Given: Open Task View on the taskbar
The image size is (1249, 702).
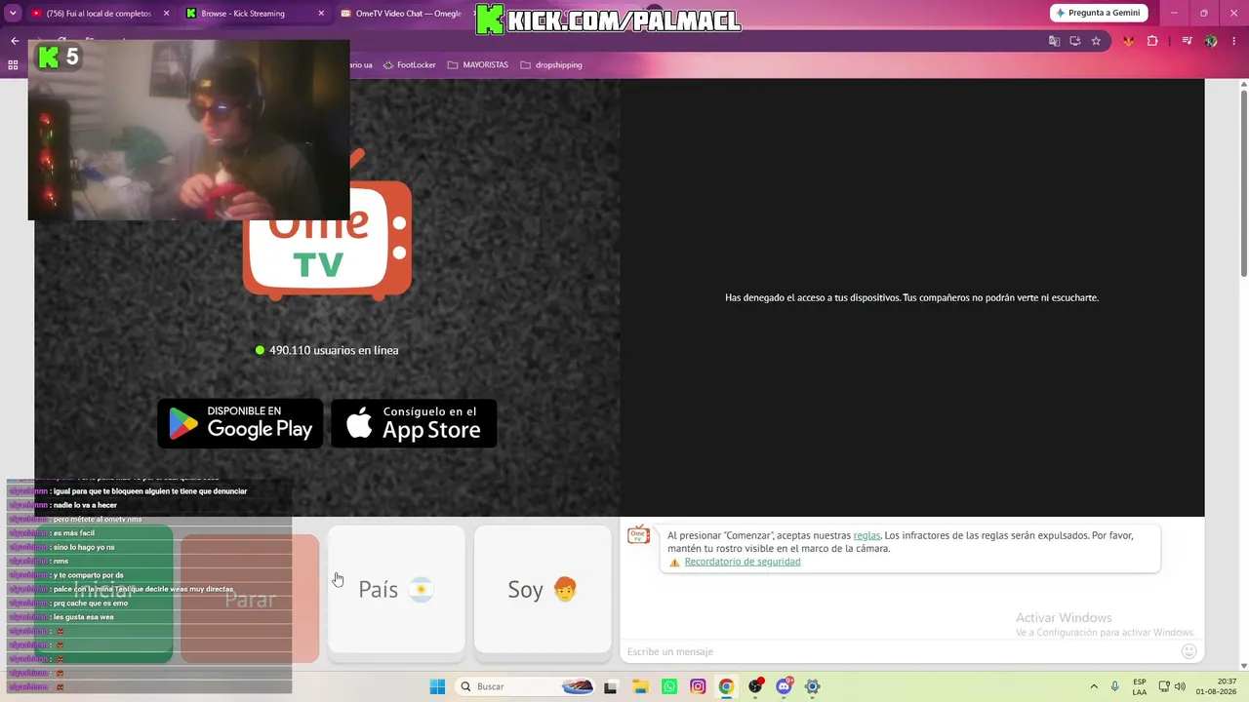Looking at the screenshot, I should pos(611,686).
